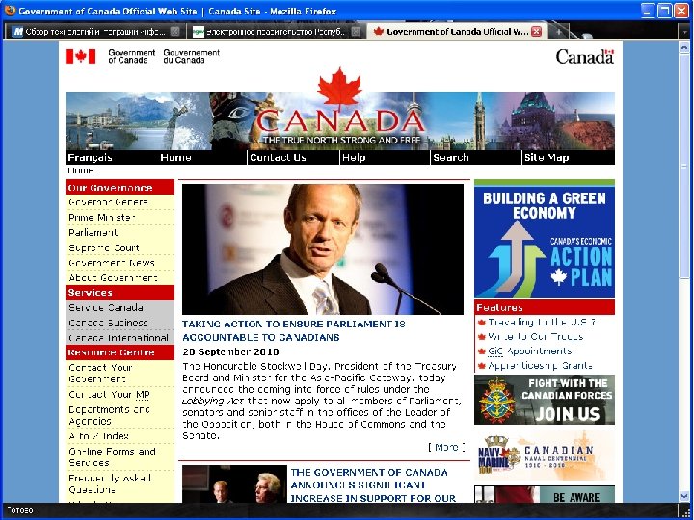
Task: Open the On-line Forms and Services link
Action: (x=112, y=456)
